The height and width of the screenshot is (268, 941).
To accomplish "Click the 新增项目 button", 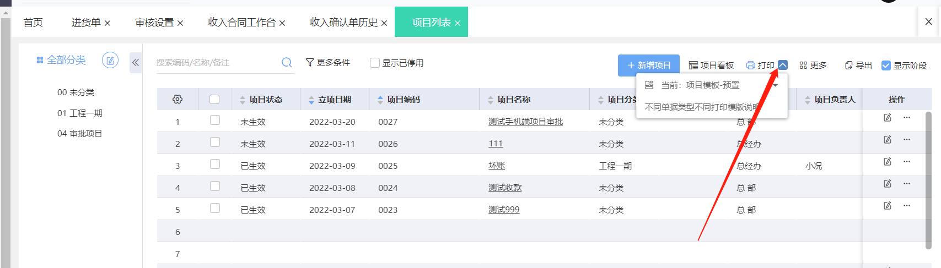I will coord(648,65).
